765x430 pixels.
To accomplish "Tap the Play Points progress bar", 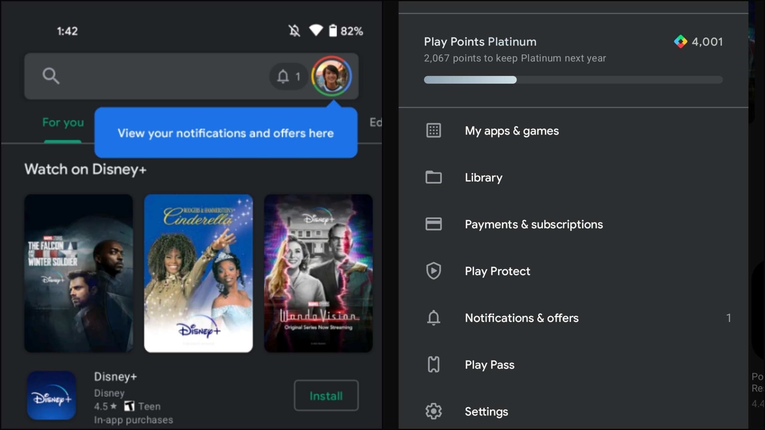I will tap(573, 80).
